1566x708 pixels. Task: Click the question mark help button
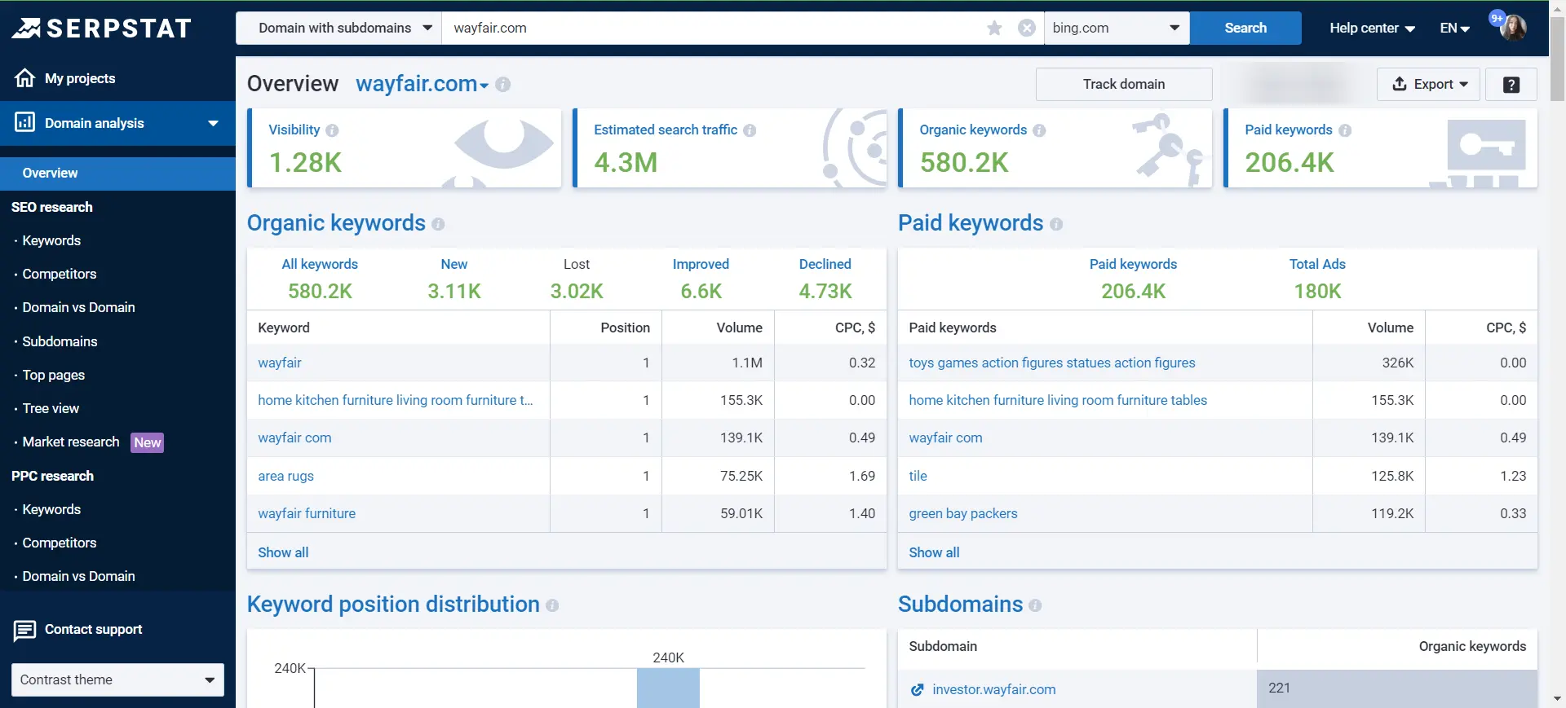[x=1511, y=85]
